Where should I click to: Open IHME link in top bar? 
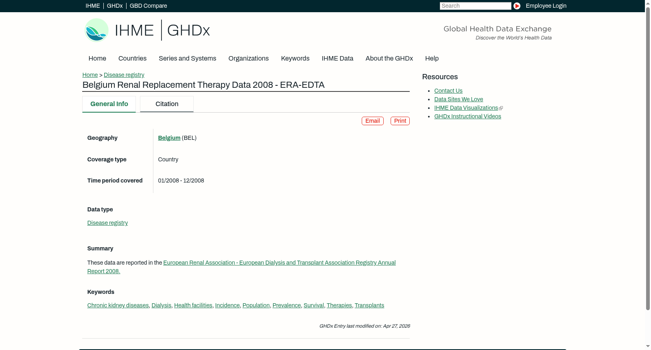[93, 6]
